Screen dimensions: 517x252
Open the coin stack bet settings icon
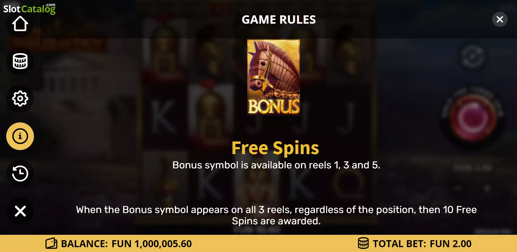click(20, 61)
